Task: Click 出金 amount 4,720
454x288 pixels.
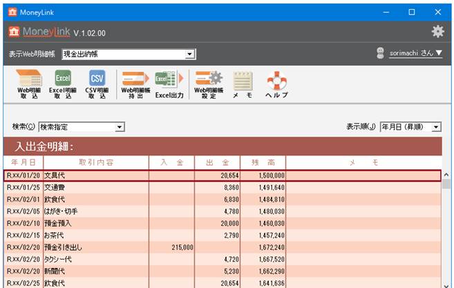Action: tap(231, 260)
